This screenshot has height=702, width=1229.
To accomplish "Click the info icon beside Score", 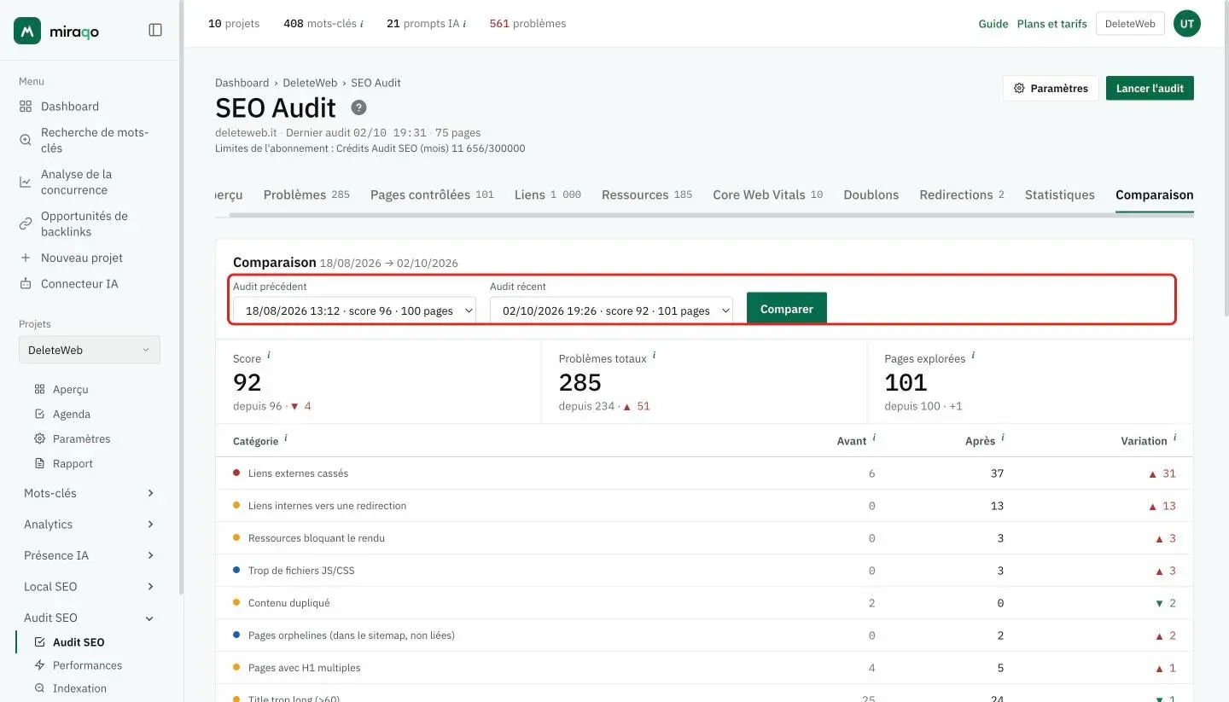I will pyautogui.click(x=269, y=356).
